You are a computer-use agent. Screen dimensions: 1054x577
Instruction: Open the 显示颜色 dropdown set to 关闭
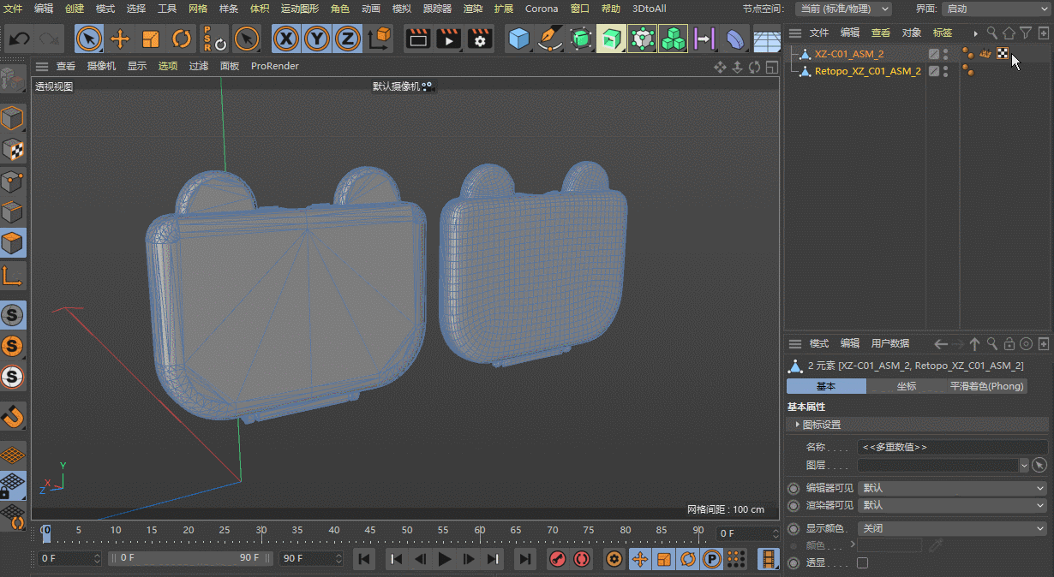point(953,528)
